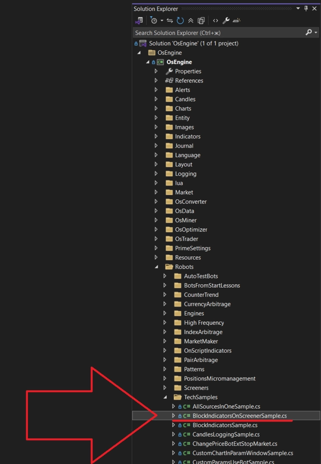Viewport: 321px width, 464px height.
Task: Click Switch Views icon in toolbar
Action: click(139, 20)
